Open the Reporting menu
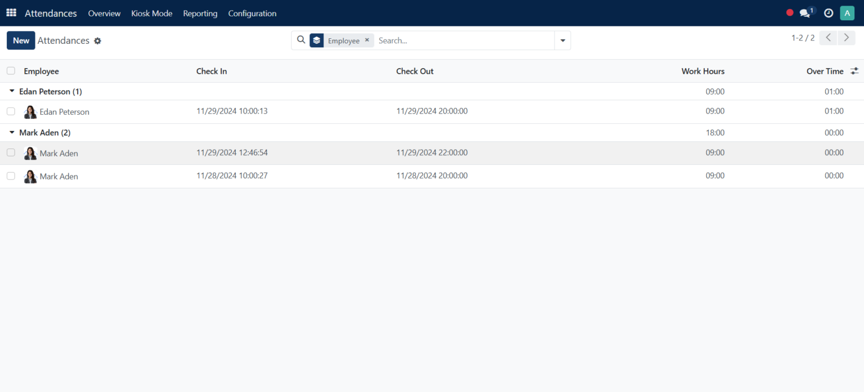Image resolution: width=864 pixels, height=392 pixels. pyautogui.click(x=200, y=13)
